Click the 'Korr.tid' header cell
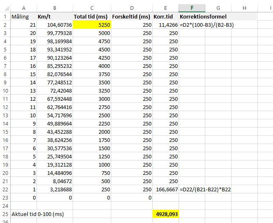The width and height of the screenshot is (273, 223). (165, 16)
